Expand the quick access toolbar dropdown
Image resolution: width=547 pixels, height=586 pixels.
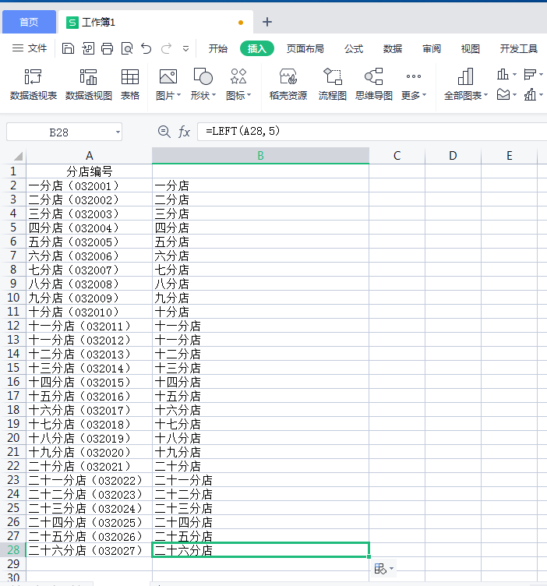click(x=185, y=49)
